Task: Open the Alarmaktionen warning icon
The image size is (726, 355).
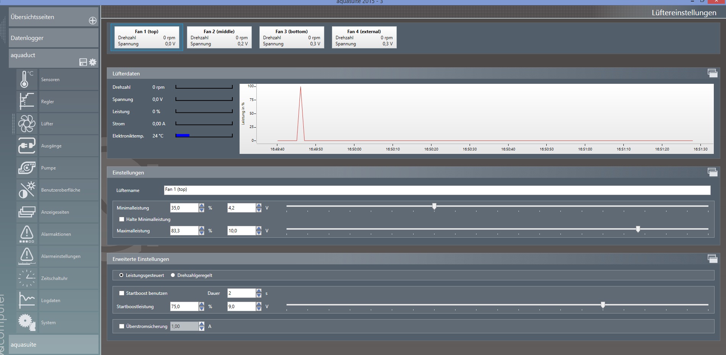Action: click(x=27, y=234)
